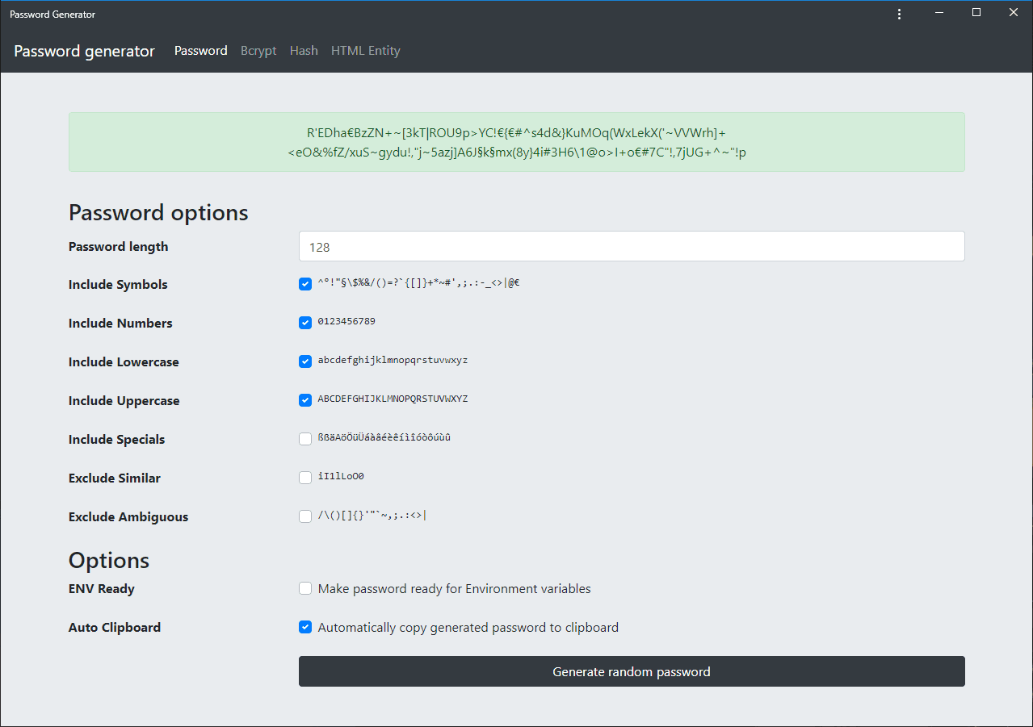Tick the Exclude Ambiguous checkbox
The height and width of the screenshot is (727, 1033).
click(x=305, y=516)
